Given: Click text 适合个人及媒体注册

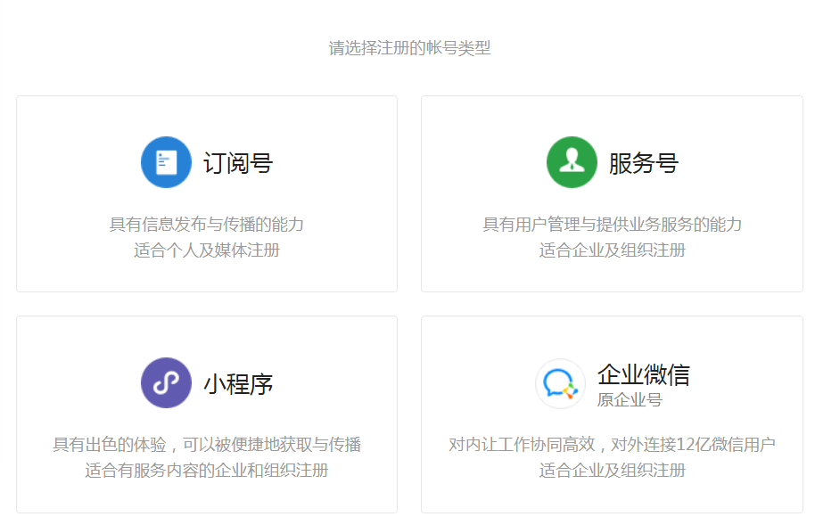Looking at the screenshot, I should point(206,250).
